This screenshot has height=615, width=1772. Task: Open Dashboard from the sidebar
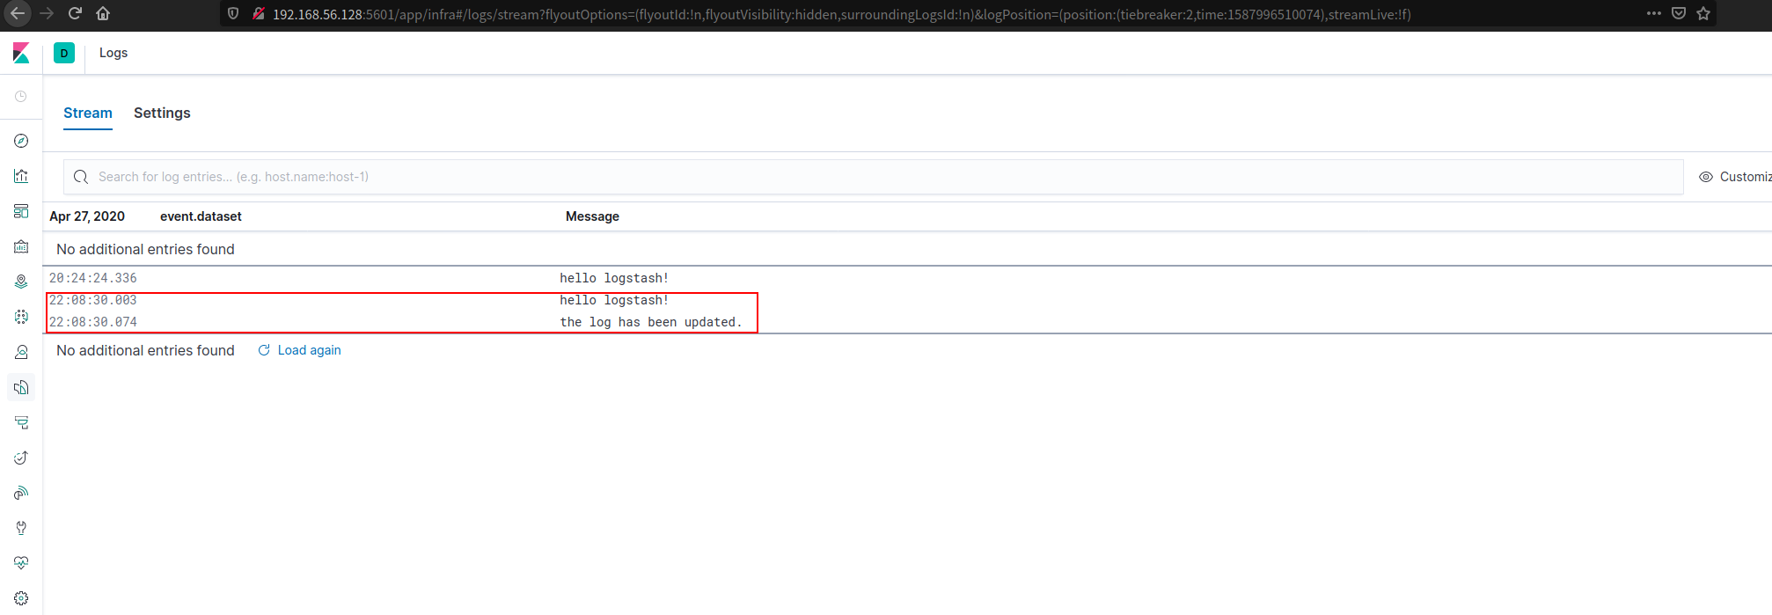point(21,211)
